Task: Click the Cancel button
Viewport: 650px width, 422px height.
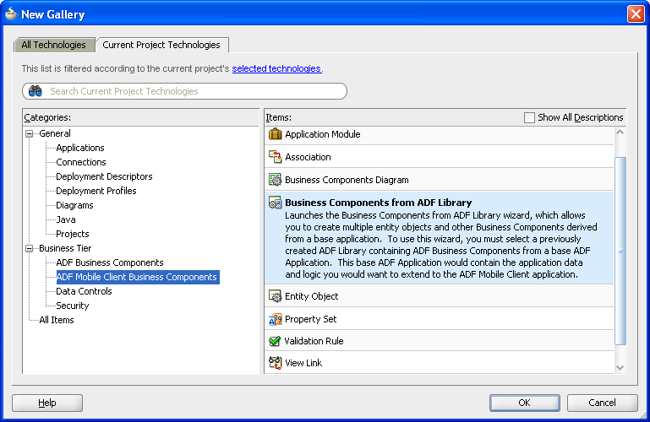Action: pyautogui.click(x=603, y=403)
